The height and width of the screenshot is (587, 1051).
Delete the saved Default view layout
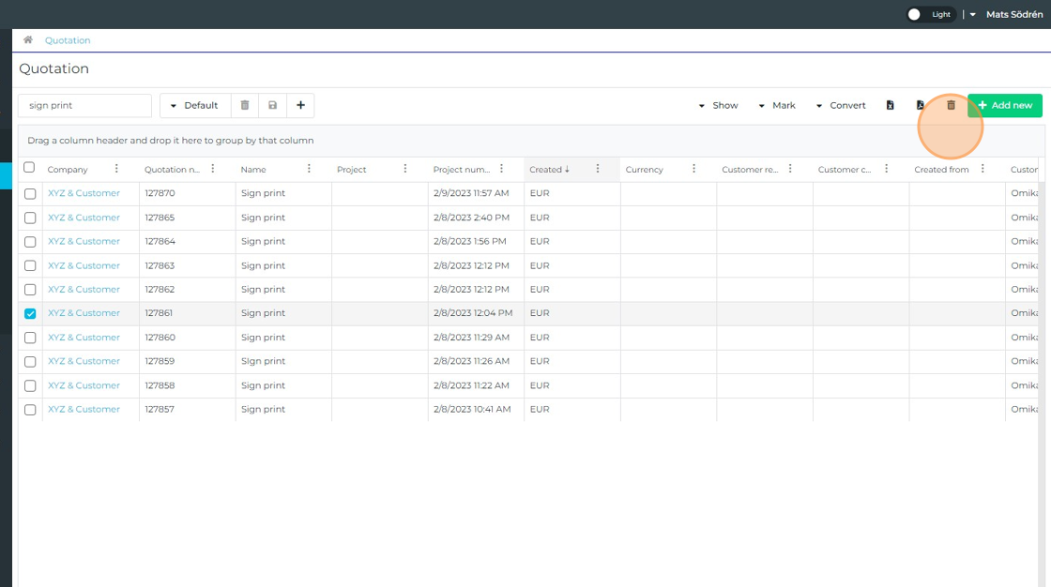[x=245, y=106]
